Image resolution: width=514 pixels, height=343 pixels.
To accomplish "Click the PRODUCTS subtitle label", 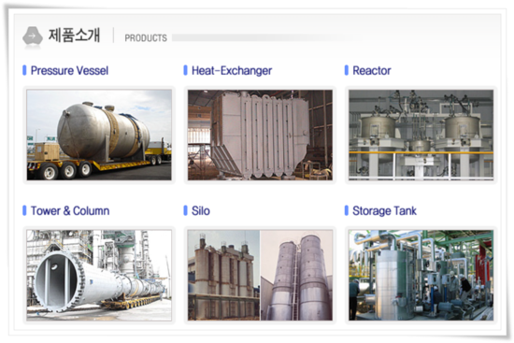I will 146,38.
